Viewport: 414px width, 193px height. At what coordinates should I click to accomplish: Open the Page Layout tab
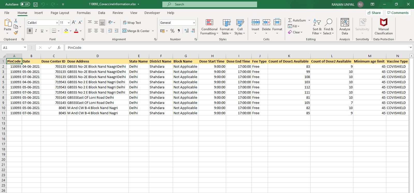pos(60,13)
